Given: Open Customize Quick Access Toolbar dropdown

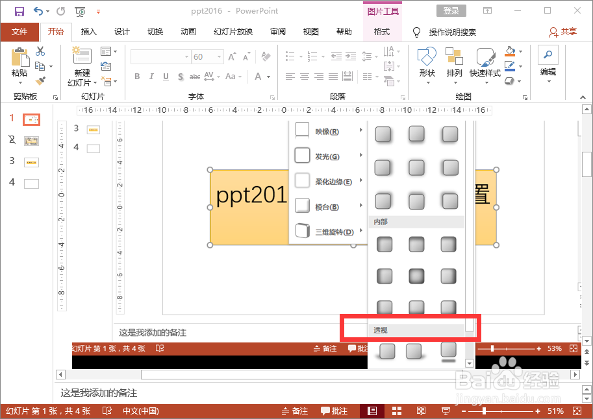Looking at the screenshot, I should point(98,12).
